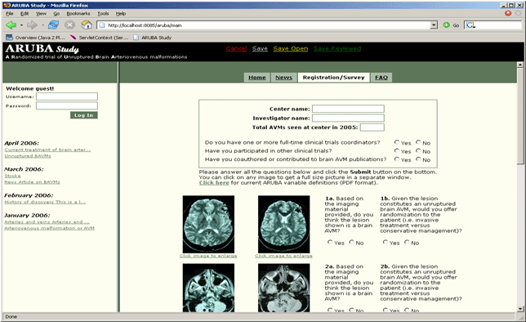Click the Center name field
The width and height of the screenshot is (526, 322).
click(x=348, y=109)
